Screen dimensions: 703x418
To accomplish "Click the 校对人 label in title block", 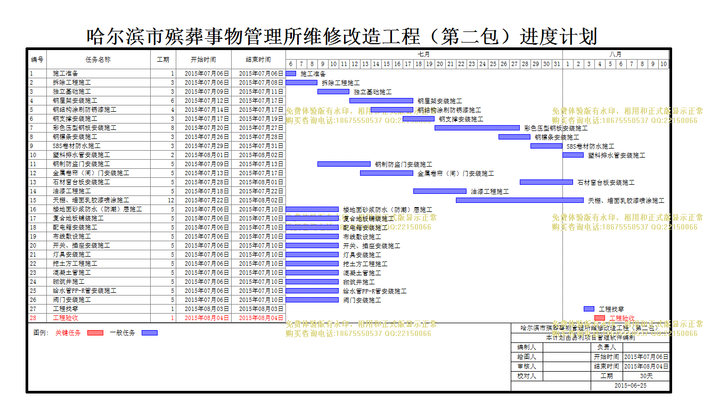I will pos(527,376).
